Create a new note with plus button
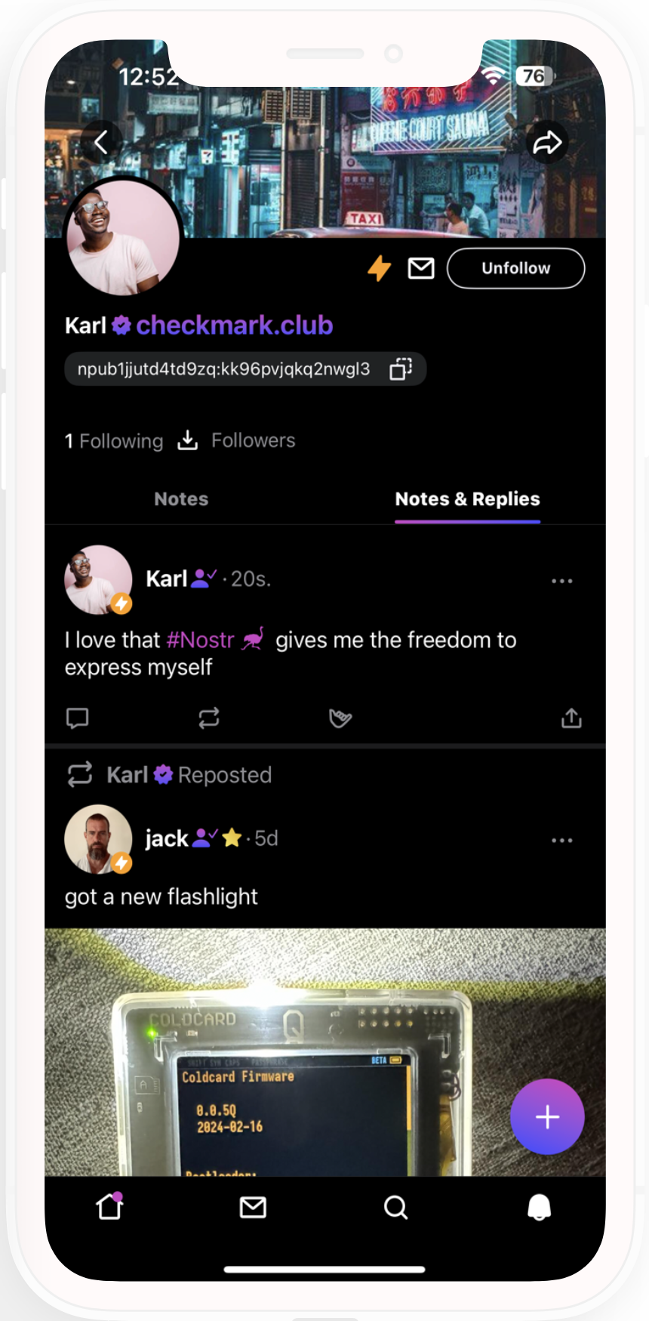 click(547, 1116)
